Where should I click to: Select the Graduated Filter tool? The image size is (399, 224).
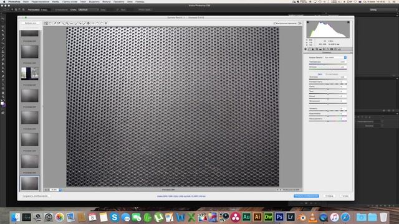pyautogui.click(x=89, y=24)
